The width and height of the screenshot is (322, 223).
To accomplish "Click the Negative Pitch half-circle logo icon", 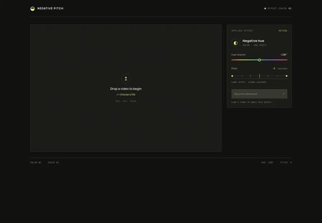I will click(32, 9).
